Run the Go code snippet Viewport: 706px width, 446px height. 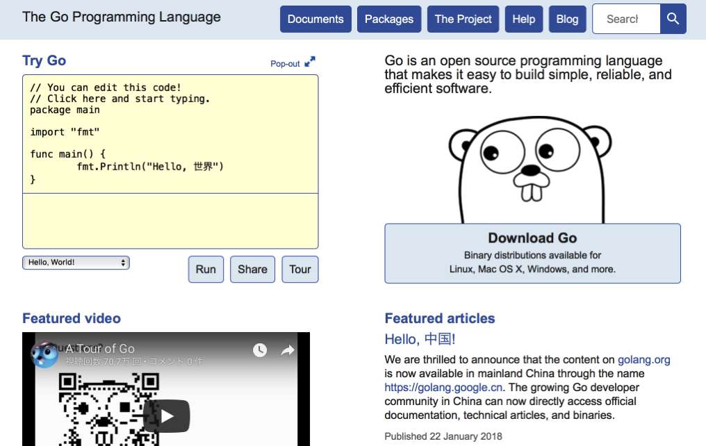pos(206,270)
